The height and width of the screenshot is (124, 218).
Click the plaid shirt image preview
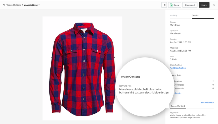[82, 68]
